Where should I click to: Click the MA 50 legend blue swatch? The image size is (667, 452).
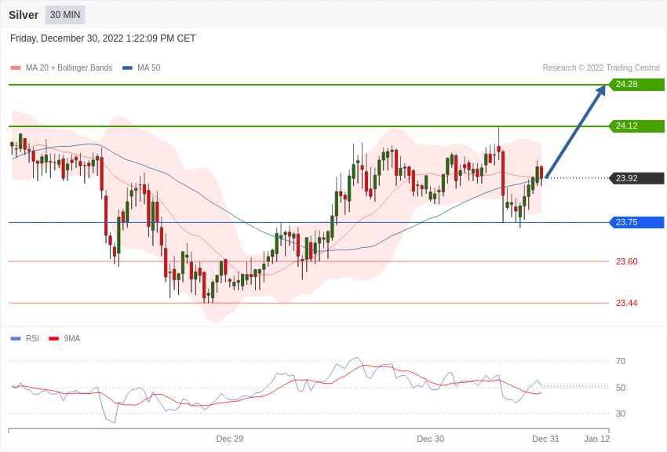coord(127,68)
